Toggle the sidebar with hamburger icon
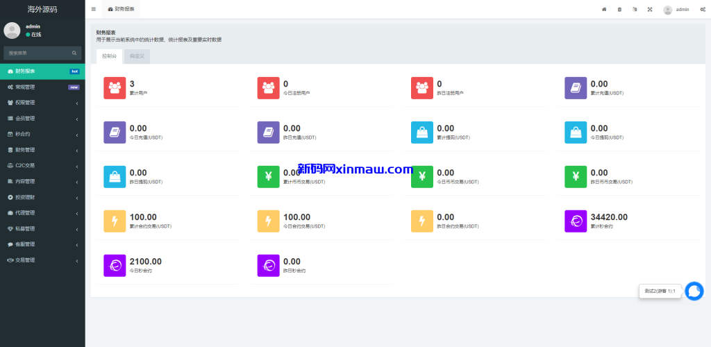Image resolution: width=711 pixels, height=347 pixels. (94, 10)
